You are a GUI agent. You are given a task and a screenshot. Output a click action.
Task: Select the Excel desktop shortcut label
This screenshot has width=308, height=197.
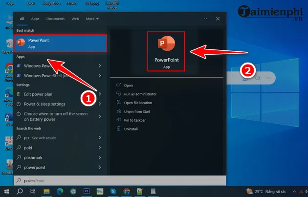(x=31, y=3)
